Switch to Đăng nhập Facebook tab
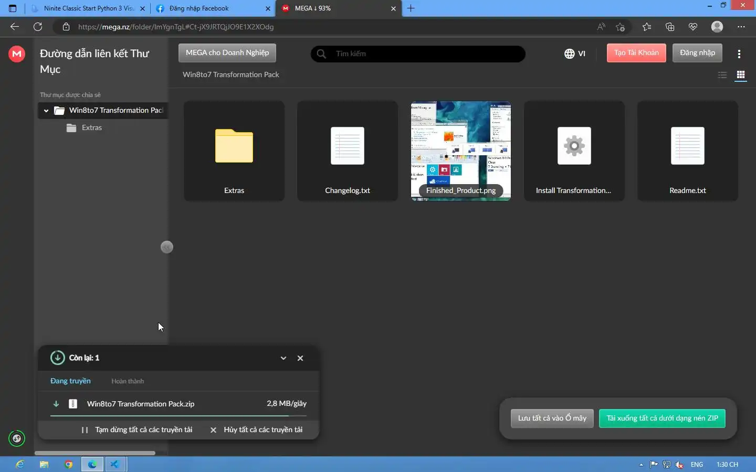756x472 pixels. coord(213,8)
